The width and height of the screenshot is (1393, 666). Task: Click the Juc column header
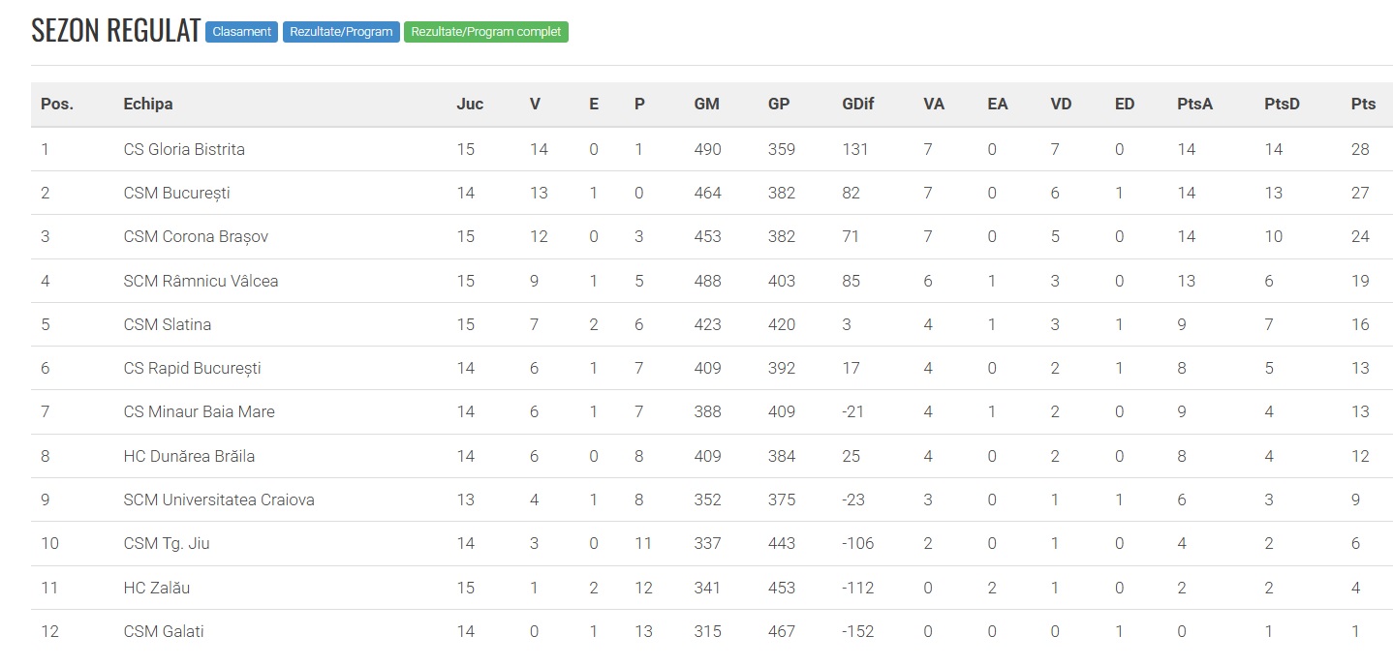tap(470, 104)
